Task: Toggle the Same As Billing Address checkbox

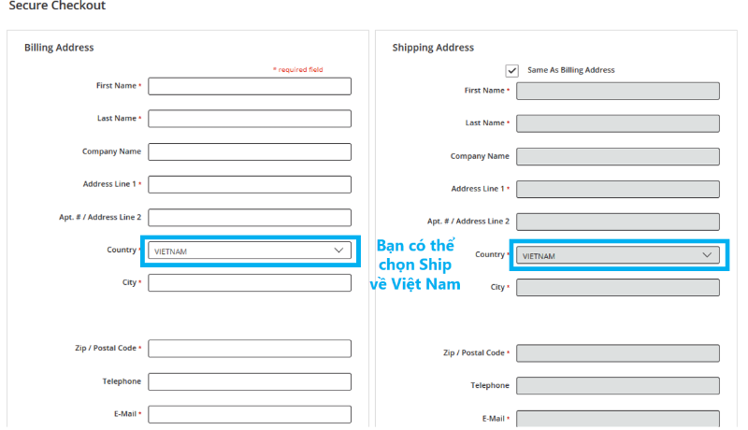Action: pos(511,70)
